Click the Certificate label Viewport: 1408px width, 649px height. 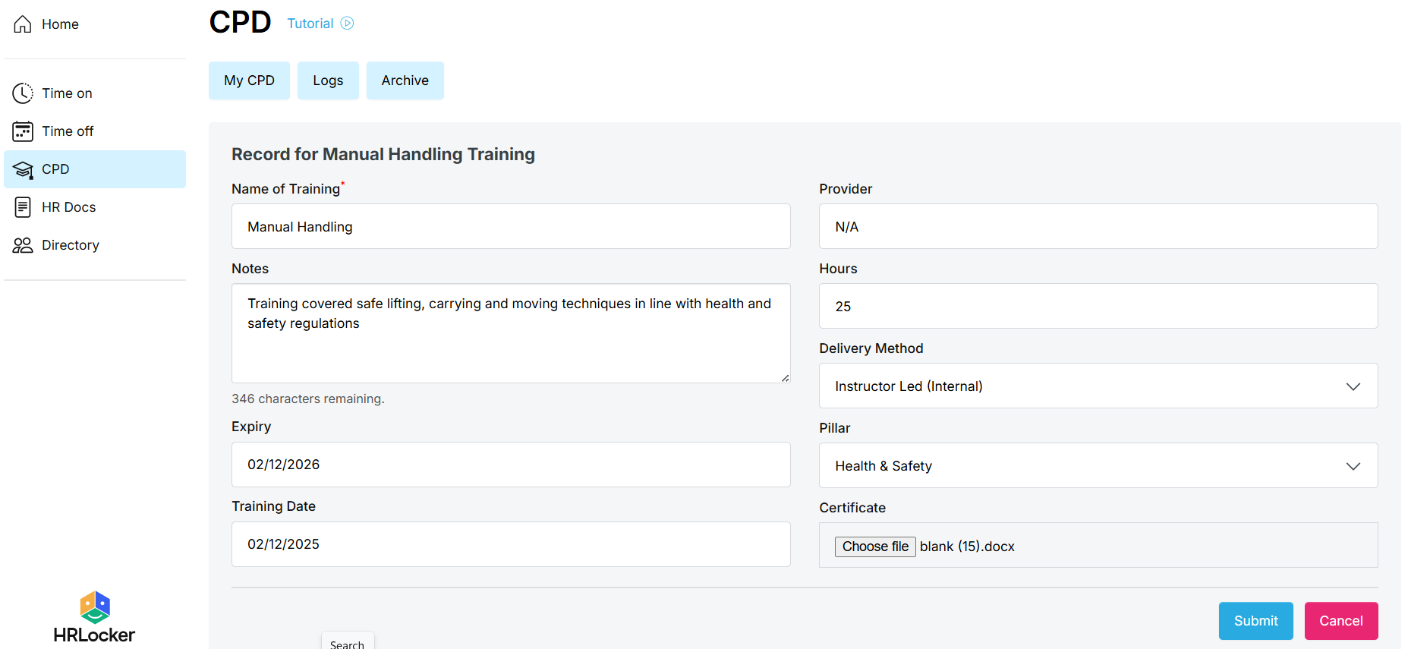coord(852,508)
